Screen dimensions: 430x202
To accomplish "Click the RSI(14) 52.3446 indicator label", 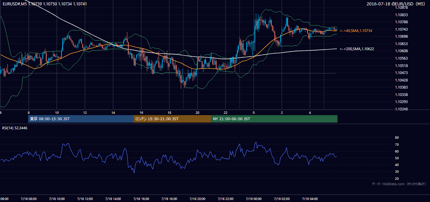I will [14, 128].
